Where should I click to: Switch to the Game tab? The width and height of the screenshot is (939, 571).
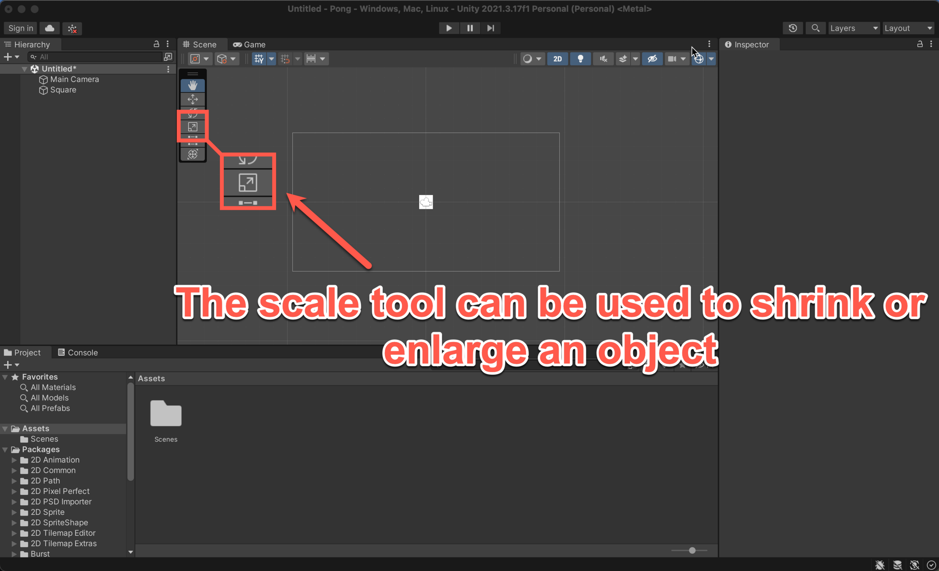pyautogui.click(x=250, y=44)
